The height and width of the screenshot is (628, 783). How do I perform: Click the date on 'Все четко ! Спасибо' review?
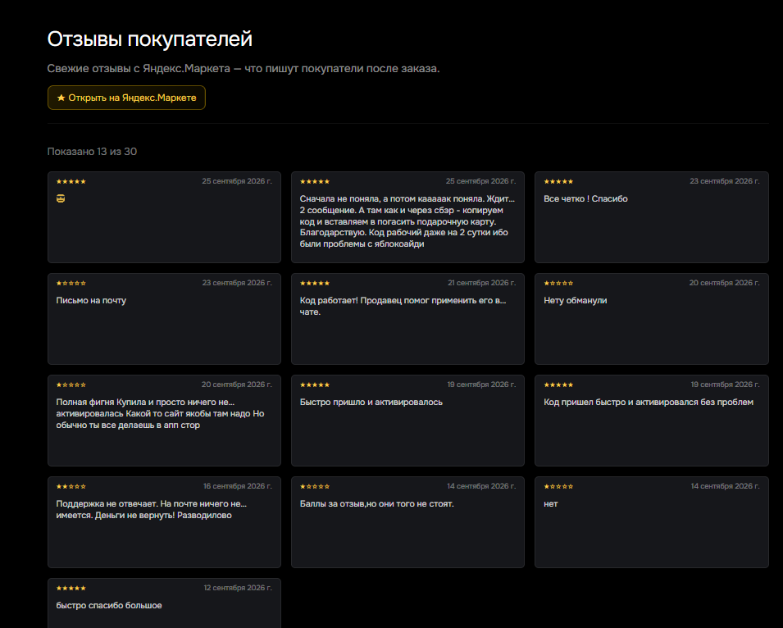click(x=725, y=181)
